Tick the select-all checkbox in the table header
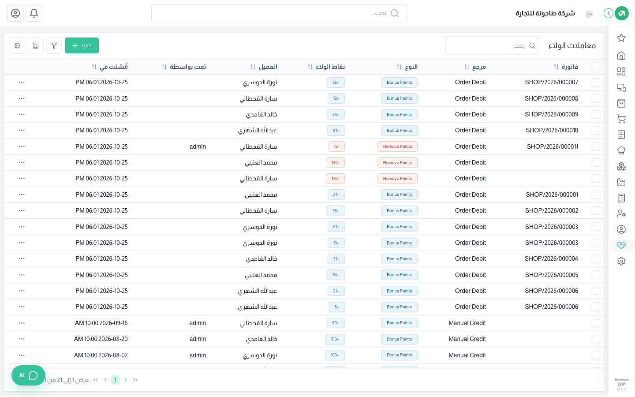Viewport: 635px width, 397px height. point(596,67)
